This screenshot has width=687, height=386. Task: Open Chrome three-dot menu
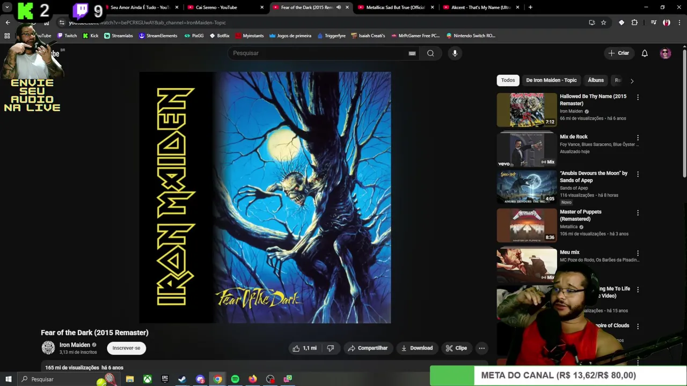(x=679, y=23)
